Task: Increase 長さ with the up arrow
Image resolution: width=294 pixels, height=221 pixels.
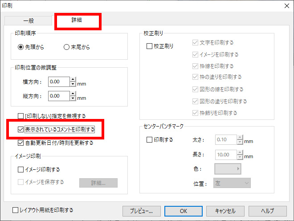Action: click(x=240, y=152)
